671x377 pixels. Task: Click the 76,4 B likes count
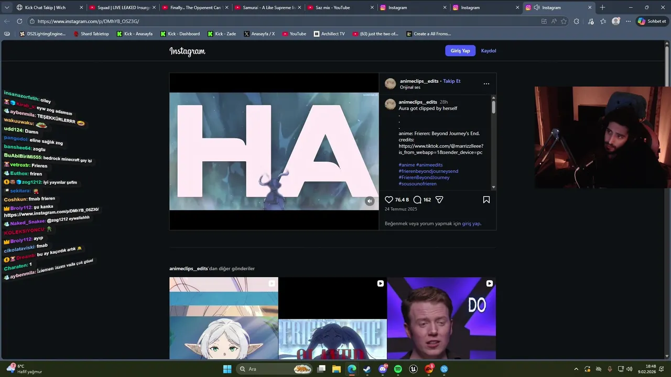click(x=402, y=199)
